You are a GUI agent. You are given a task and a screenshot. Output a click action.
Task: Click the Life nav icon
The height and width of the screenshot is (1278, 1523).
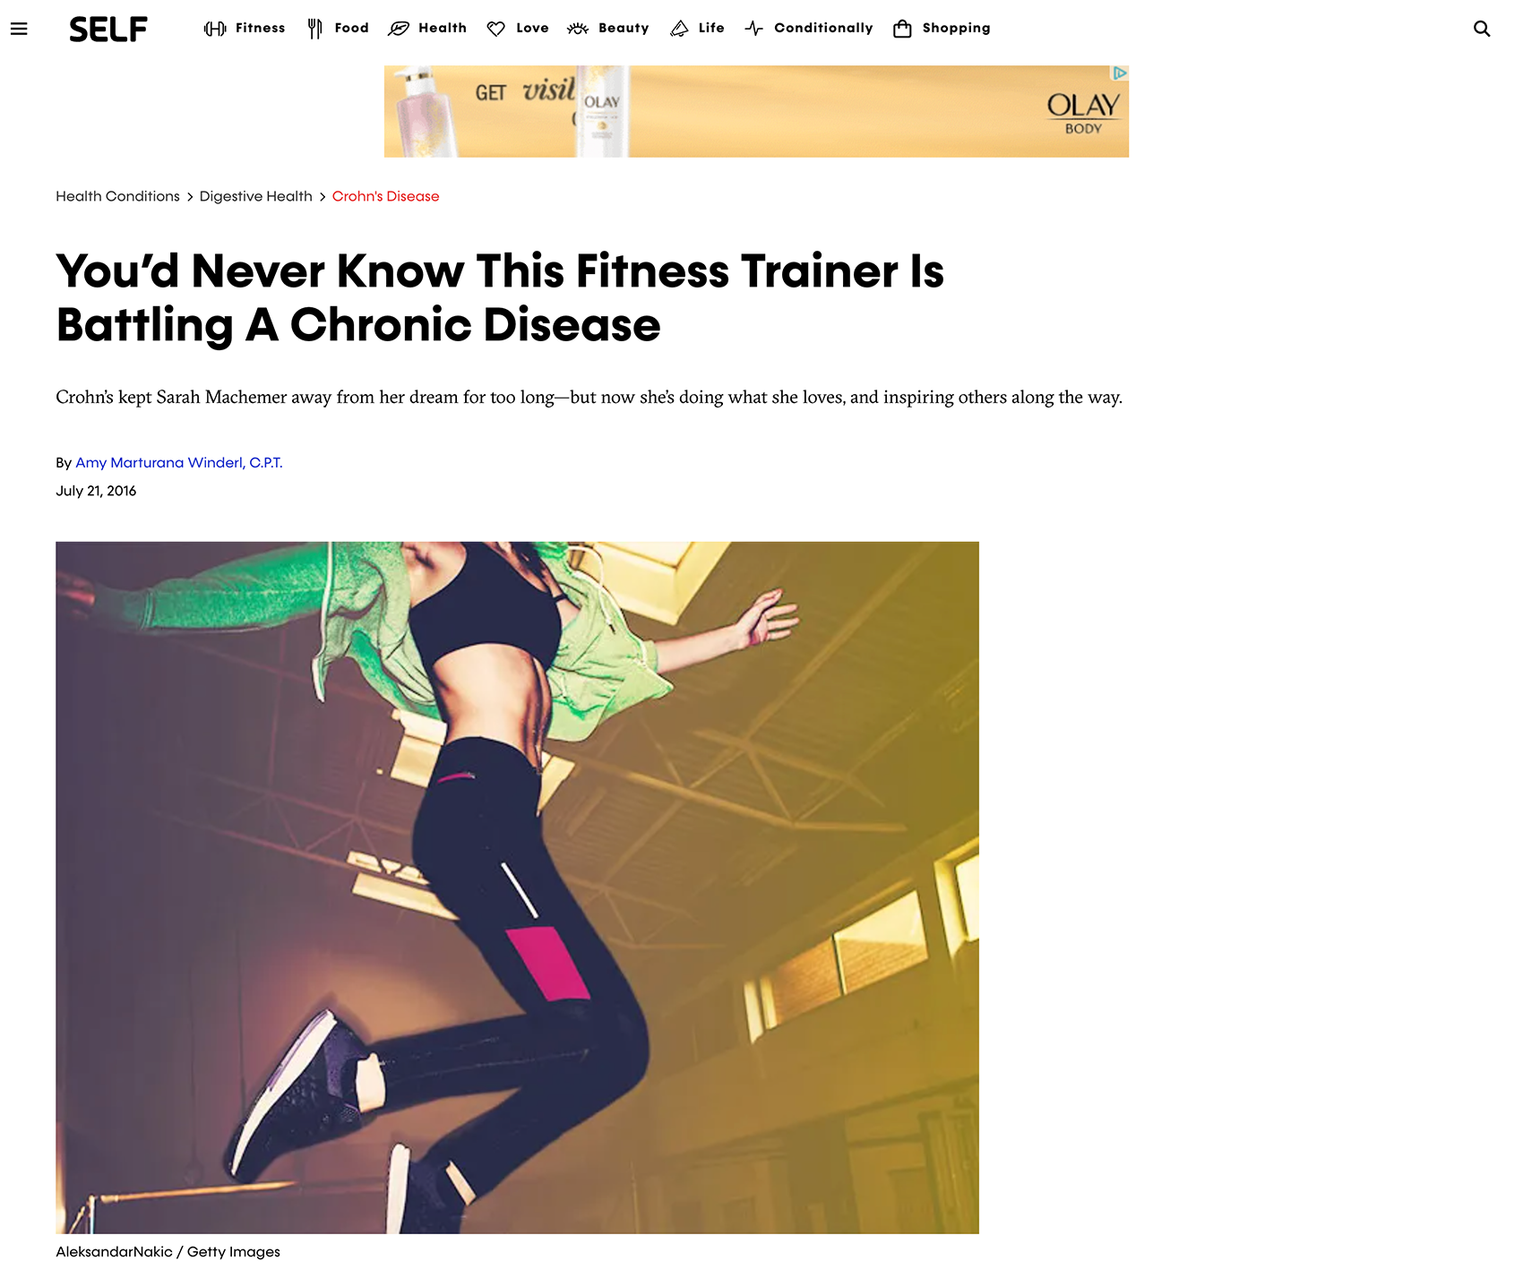pyautogui.click(x=679, y=29)
